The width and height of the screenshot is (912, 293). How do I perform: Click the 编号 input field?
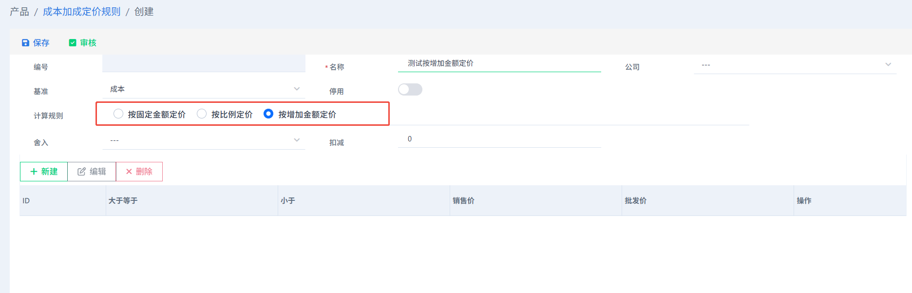tap(204, 63)
